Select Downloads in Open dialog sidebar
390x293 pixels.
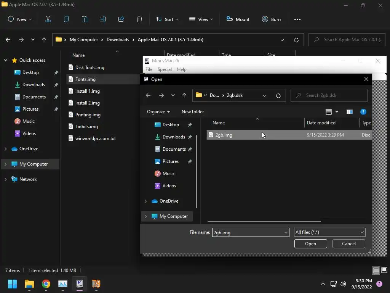click(174, 137)
